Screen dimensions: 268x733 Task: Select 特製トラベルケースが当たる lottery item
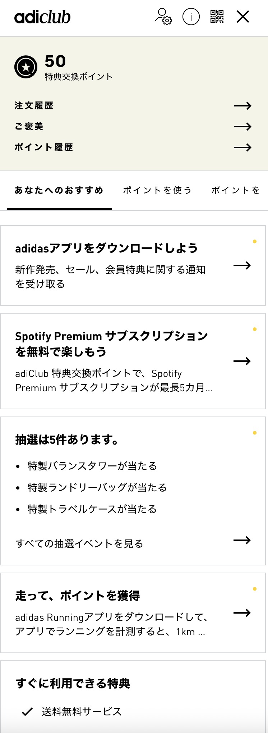point(92,509)
